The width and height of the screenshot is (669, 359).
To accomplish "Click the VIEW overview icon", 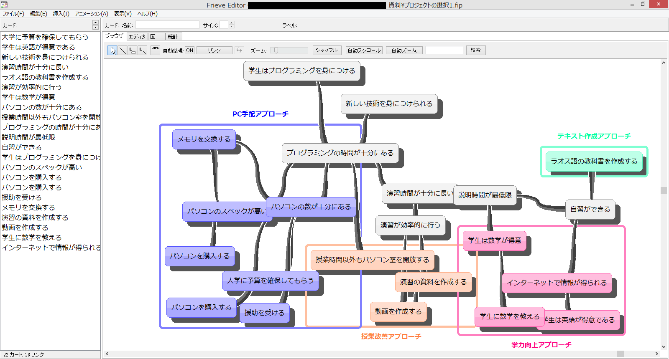I will (156, 50).
